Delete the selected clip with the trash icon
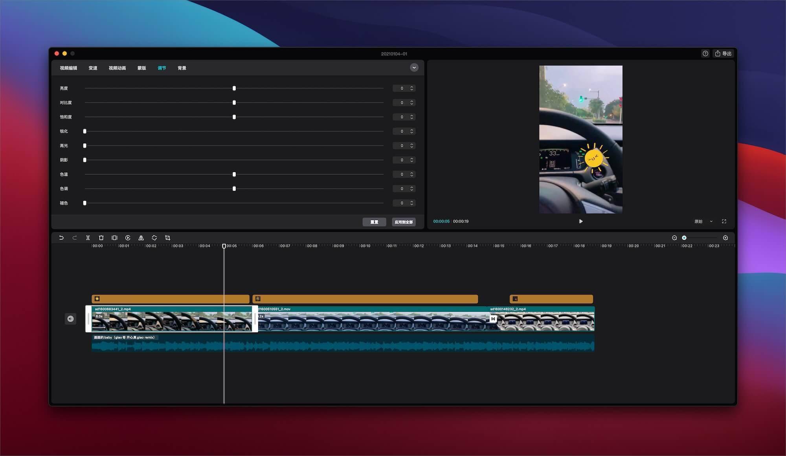 (x=101, y=238)
